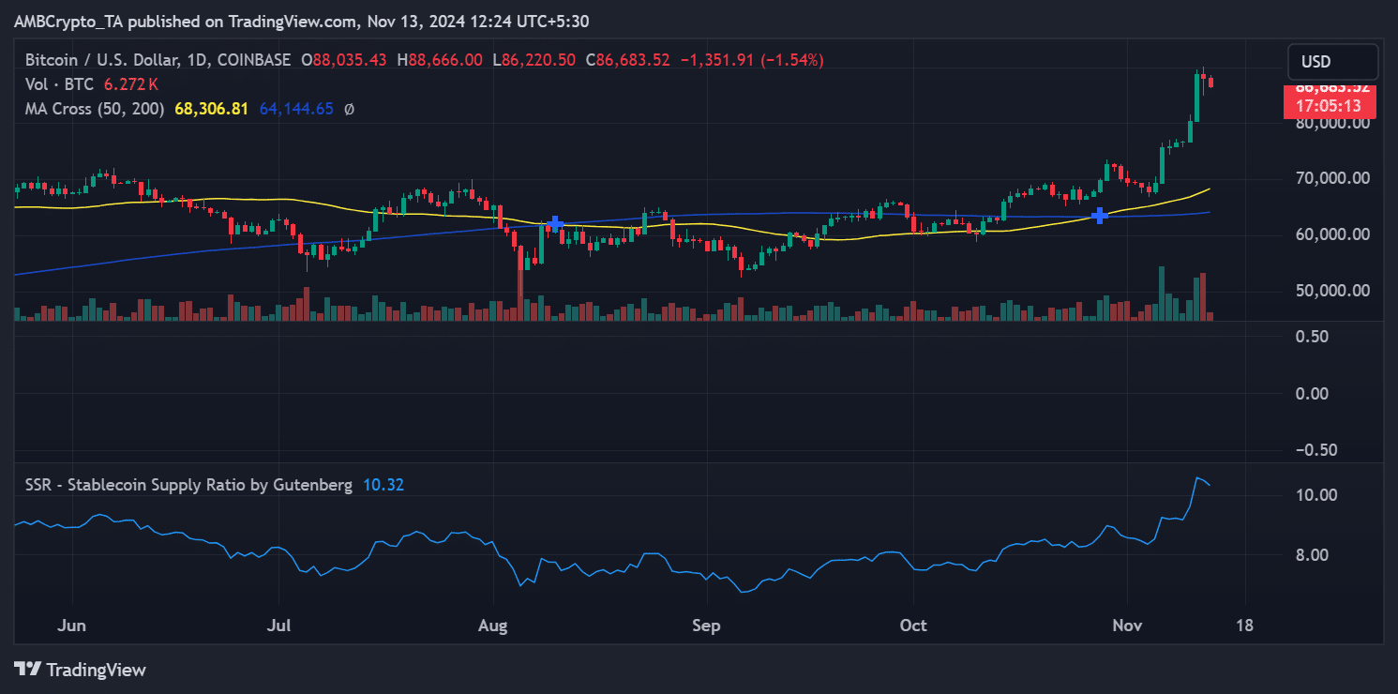Click the TradingView logo
The width and height of the screenshot is (1398, 694).
coord(81,670)
